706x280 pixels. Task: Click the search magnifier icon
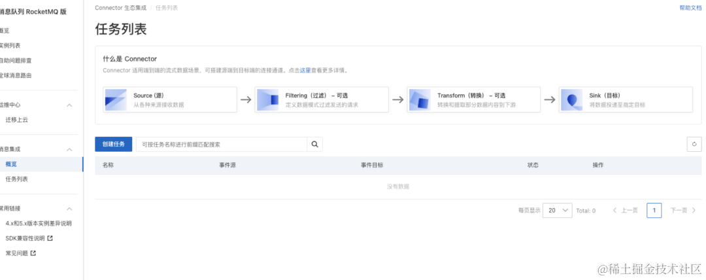pos(314,145)
